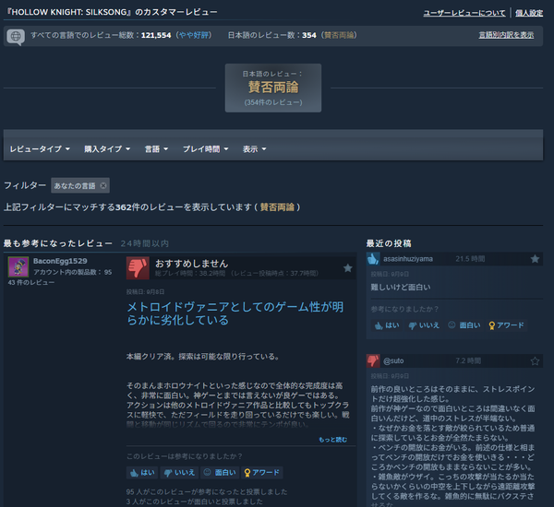Open the 個人設定 link
This screenshot has width=554, height=507.
[x=529, y=13]
